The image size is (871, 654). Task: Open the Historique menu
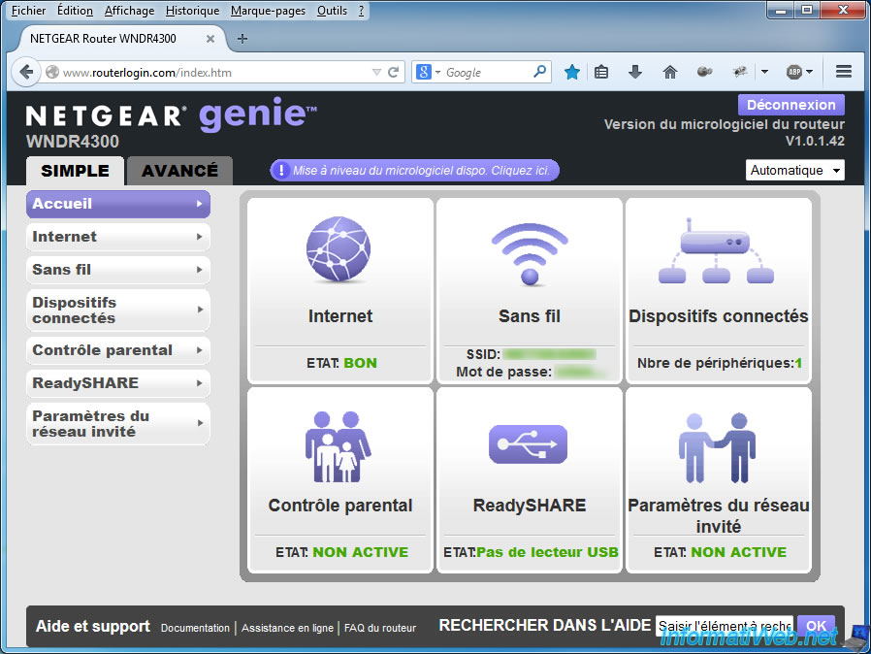pyautogui.click(x=192, y=11)
